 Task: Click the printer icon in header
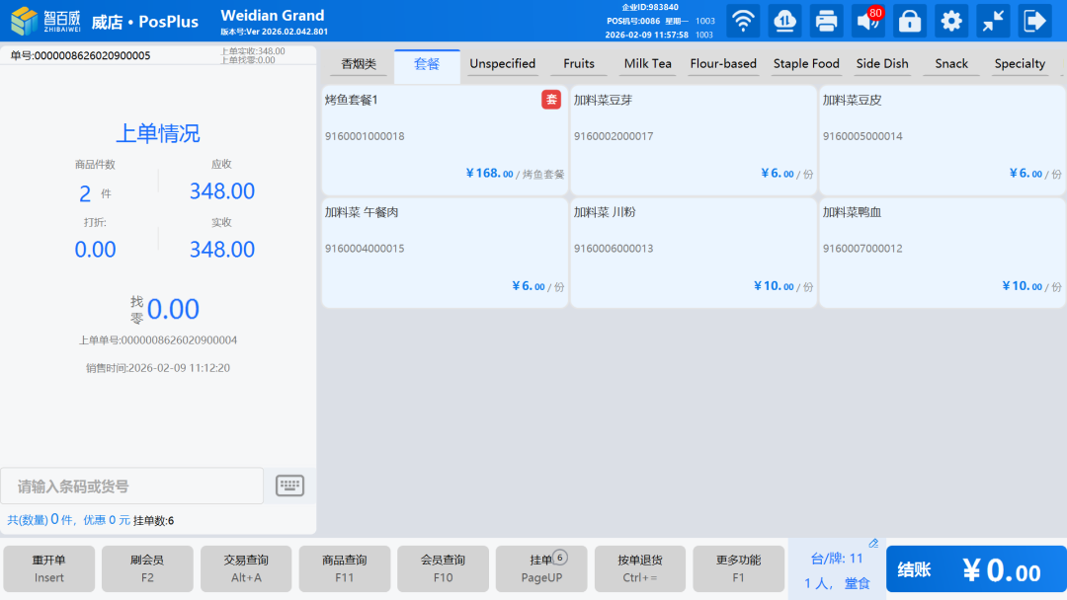pos(826,21)
